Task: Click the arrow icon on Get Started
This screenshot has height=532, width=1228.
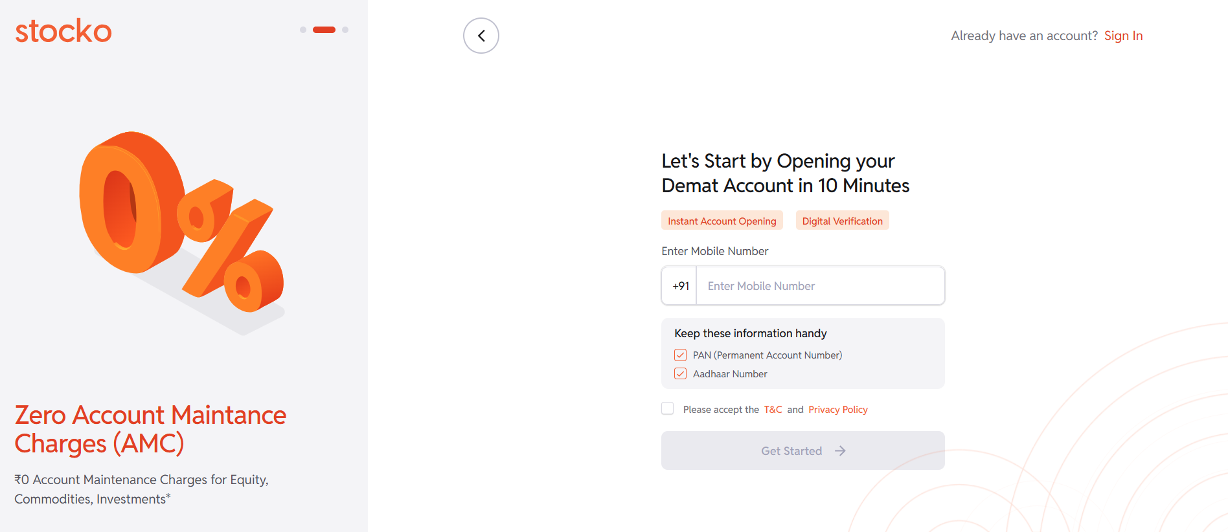Action: 840,451
